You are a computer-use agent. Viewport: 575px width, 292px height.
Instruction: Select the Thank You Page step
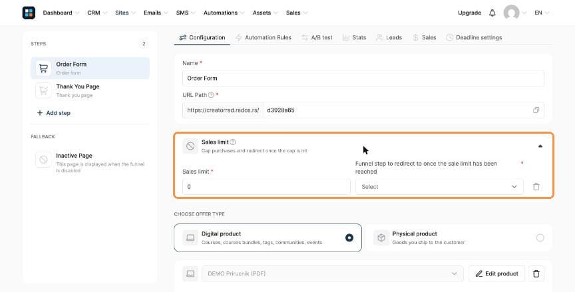click(x=91, y=90)
